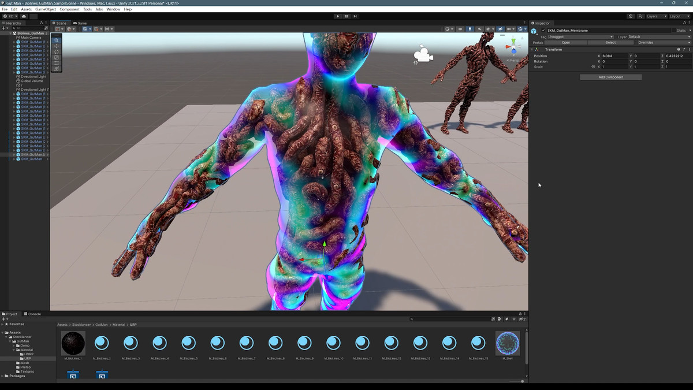The height and width of the screenshot is (390, 693).
Task: Click the Search magnifier icon in top bar
Action: click(639, 16)
